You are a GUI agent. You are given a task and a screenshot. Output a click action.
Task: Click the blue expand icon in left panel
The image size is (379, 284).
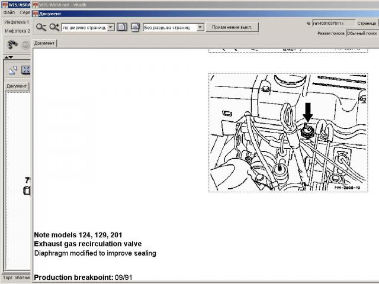click(26, 70)
